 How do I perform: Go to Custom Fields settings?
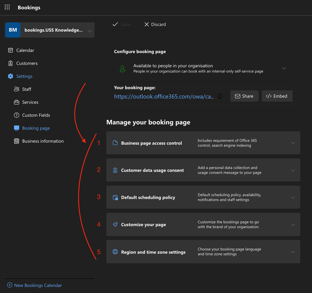[x=36, y=115]
